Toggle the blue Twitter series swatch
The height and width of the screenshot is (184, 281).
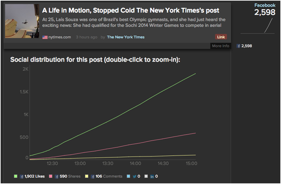128,176
